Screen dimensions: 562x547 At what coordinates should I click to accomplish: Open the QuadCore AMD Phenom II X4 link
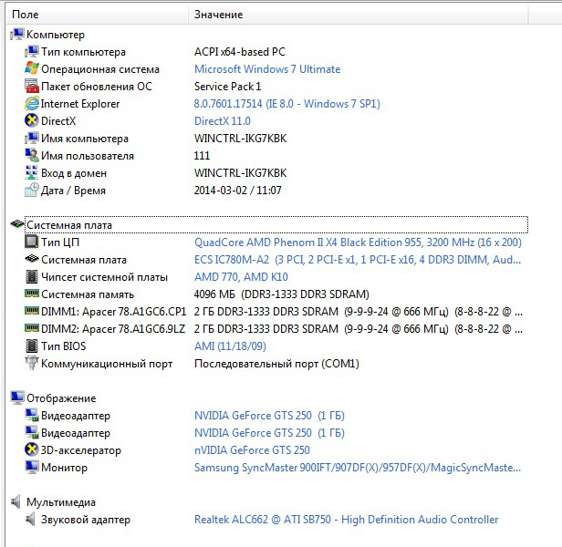click(x=358, y=243)
